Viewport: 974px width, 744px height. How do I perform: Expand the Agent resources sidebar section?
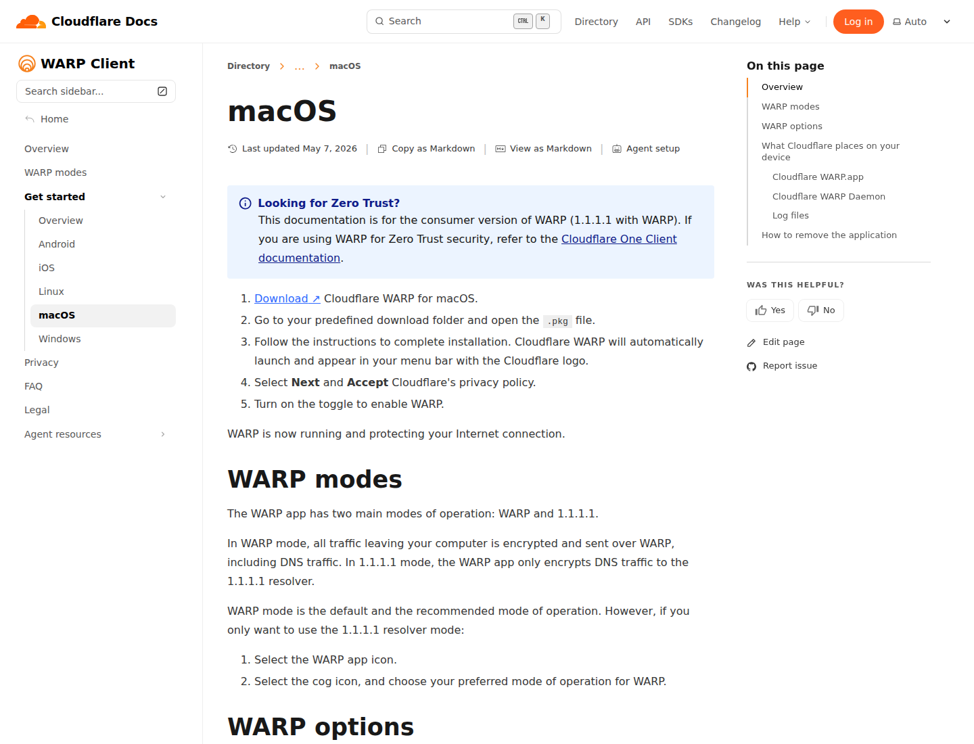[x=163, y=434]
